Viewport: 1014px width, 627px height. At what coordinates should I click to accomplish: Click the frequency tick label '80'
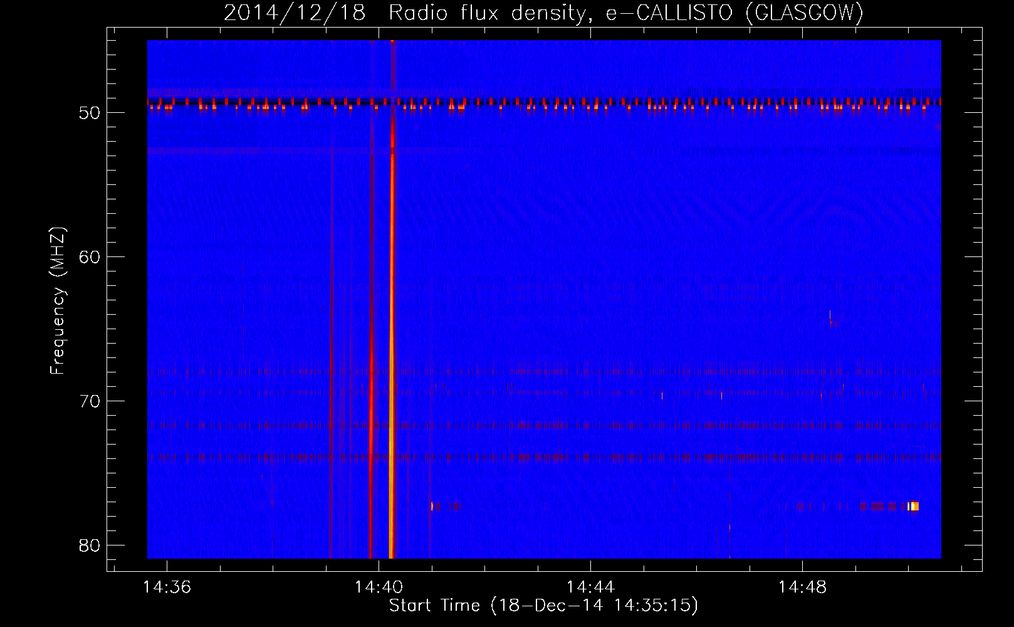tap(90, 545)
